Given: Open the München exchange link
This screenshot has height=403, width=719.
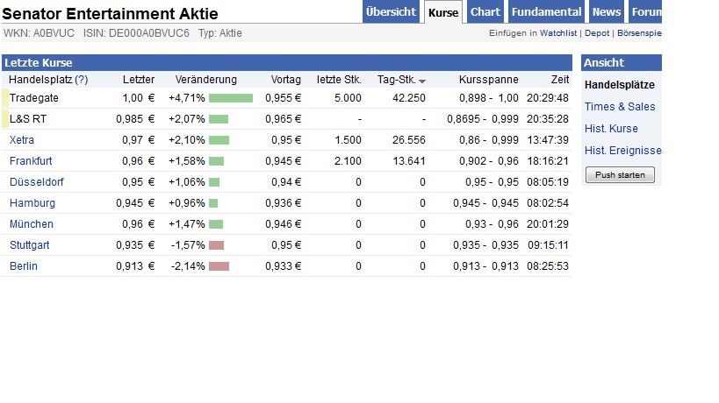Looking at the screenshot, I should (32, 224).
